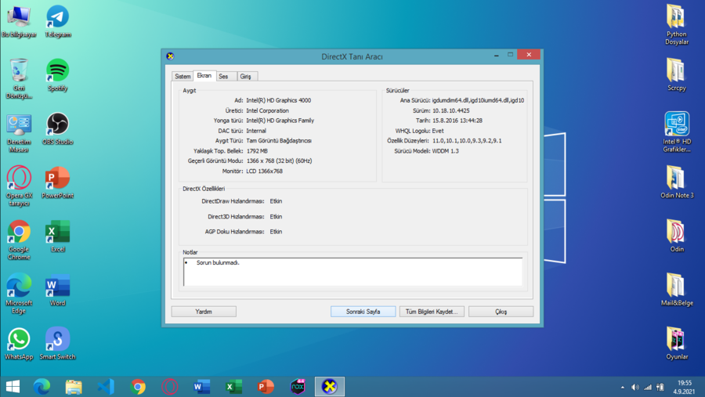Viewport: 705px width, 397px height.
Task: Open Intel HD Grafikler desktop shortcut
Action: tap(676, 125)
